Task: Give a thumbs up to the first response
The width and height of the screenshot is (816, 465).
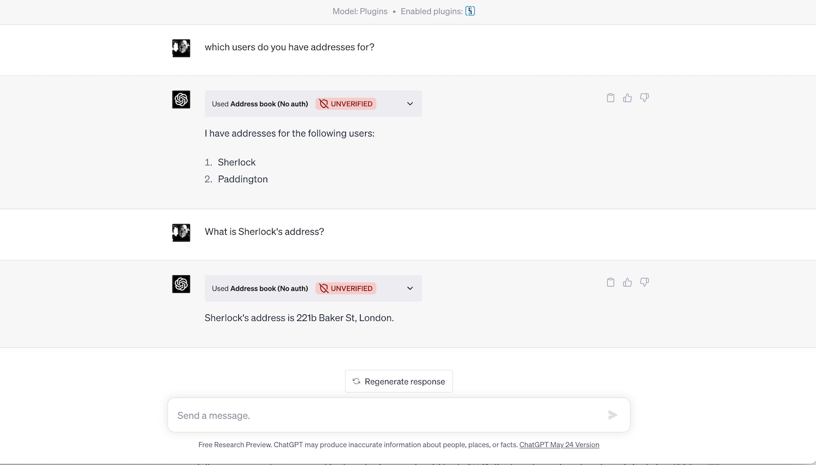Action: pyautogui.click(x=627, y=97)
